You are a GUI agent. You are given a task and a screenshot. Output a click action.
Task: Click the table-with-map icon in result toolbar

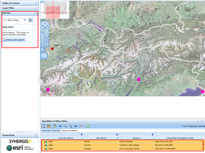coord(55,126)
